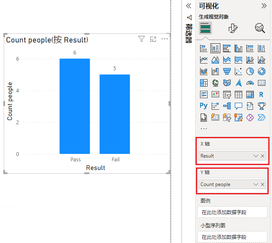Screen dimensions: 272x243
Task: Select the ribbon chart visual
Action: click(204, 71)
